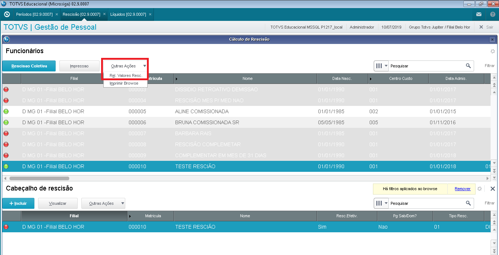
Task: Click the Visualizar button
Action: (x=58, y=203)
